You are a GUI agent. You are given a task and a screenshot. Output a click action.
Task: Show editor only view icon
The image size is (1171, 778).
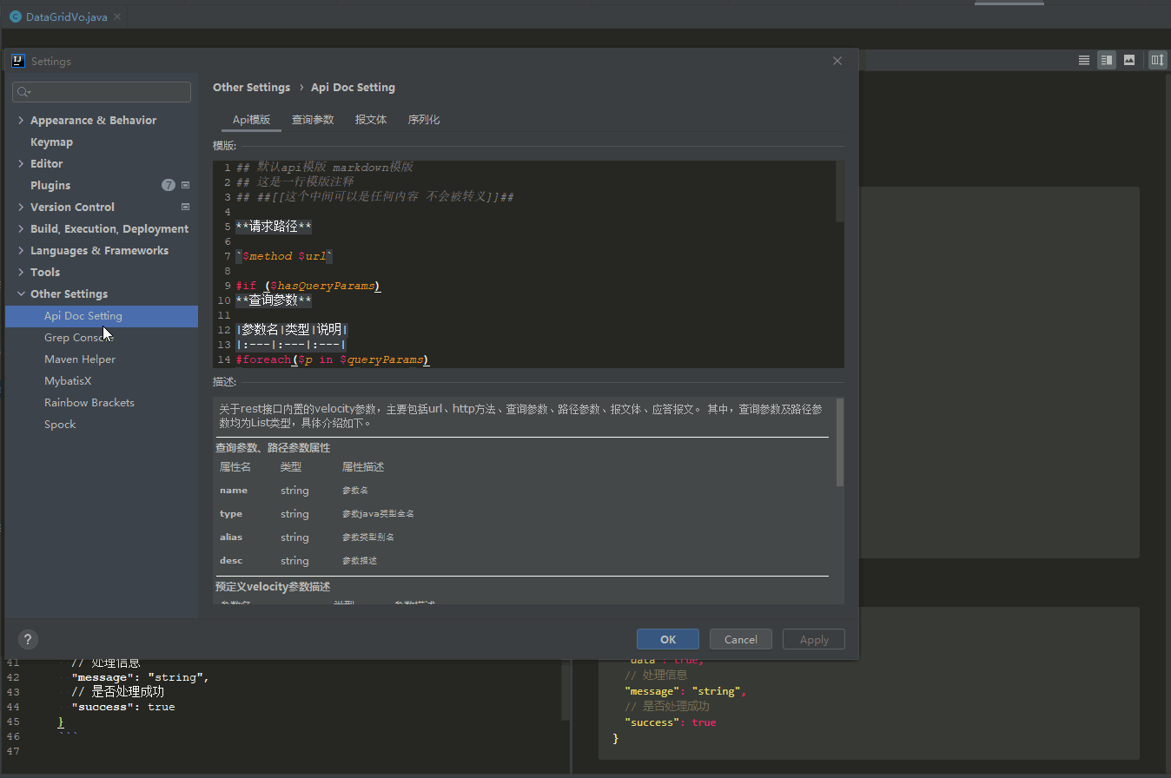(1083, 60)
